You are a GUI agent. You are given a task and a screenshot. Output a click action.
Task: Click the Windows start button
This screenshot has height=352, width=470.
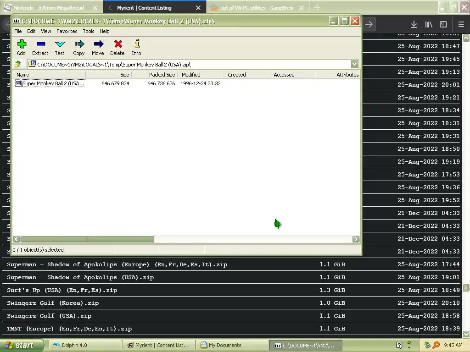(21, 345)
